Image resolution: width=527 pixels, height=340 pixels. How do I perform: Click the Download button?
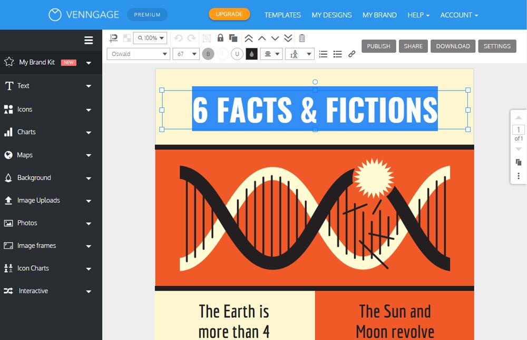(x=453, y=46)
